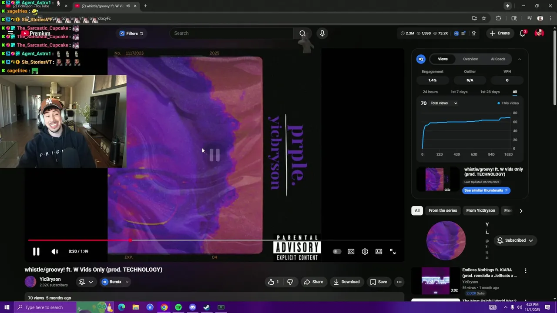This screenshot has width=557, height=313.
Task: Open a new browser tab
Action: [x=145, y=6]
